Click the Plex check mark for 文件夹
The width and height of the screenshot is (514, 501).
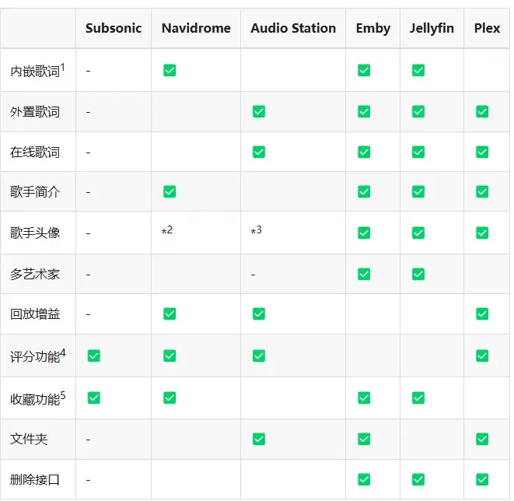(x=482, y=439)
